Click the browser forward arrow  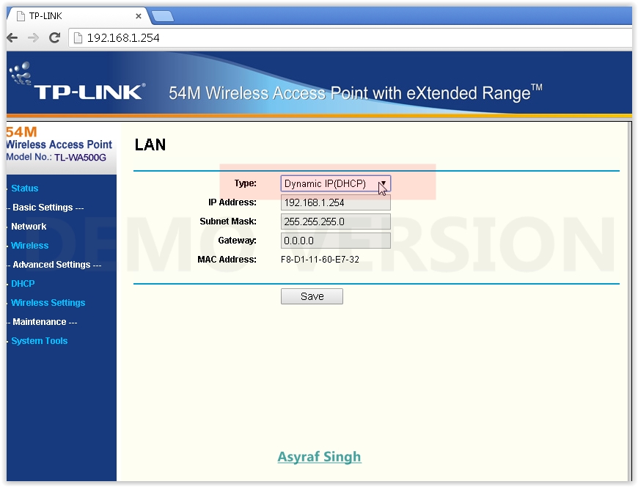tap(33, 38)
